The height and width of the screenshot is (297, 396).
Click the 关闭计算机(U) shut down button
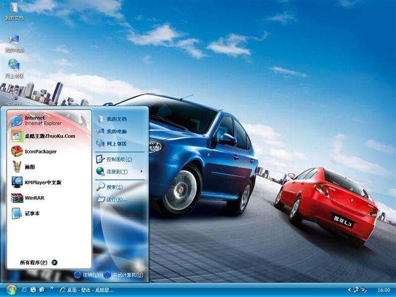(124, 275)
